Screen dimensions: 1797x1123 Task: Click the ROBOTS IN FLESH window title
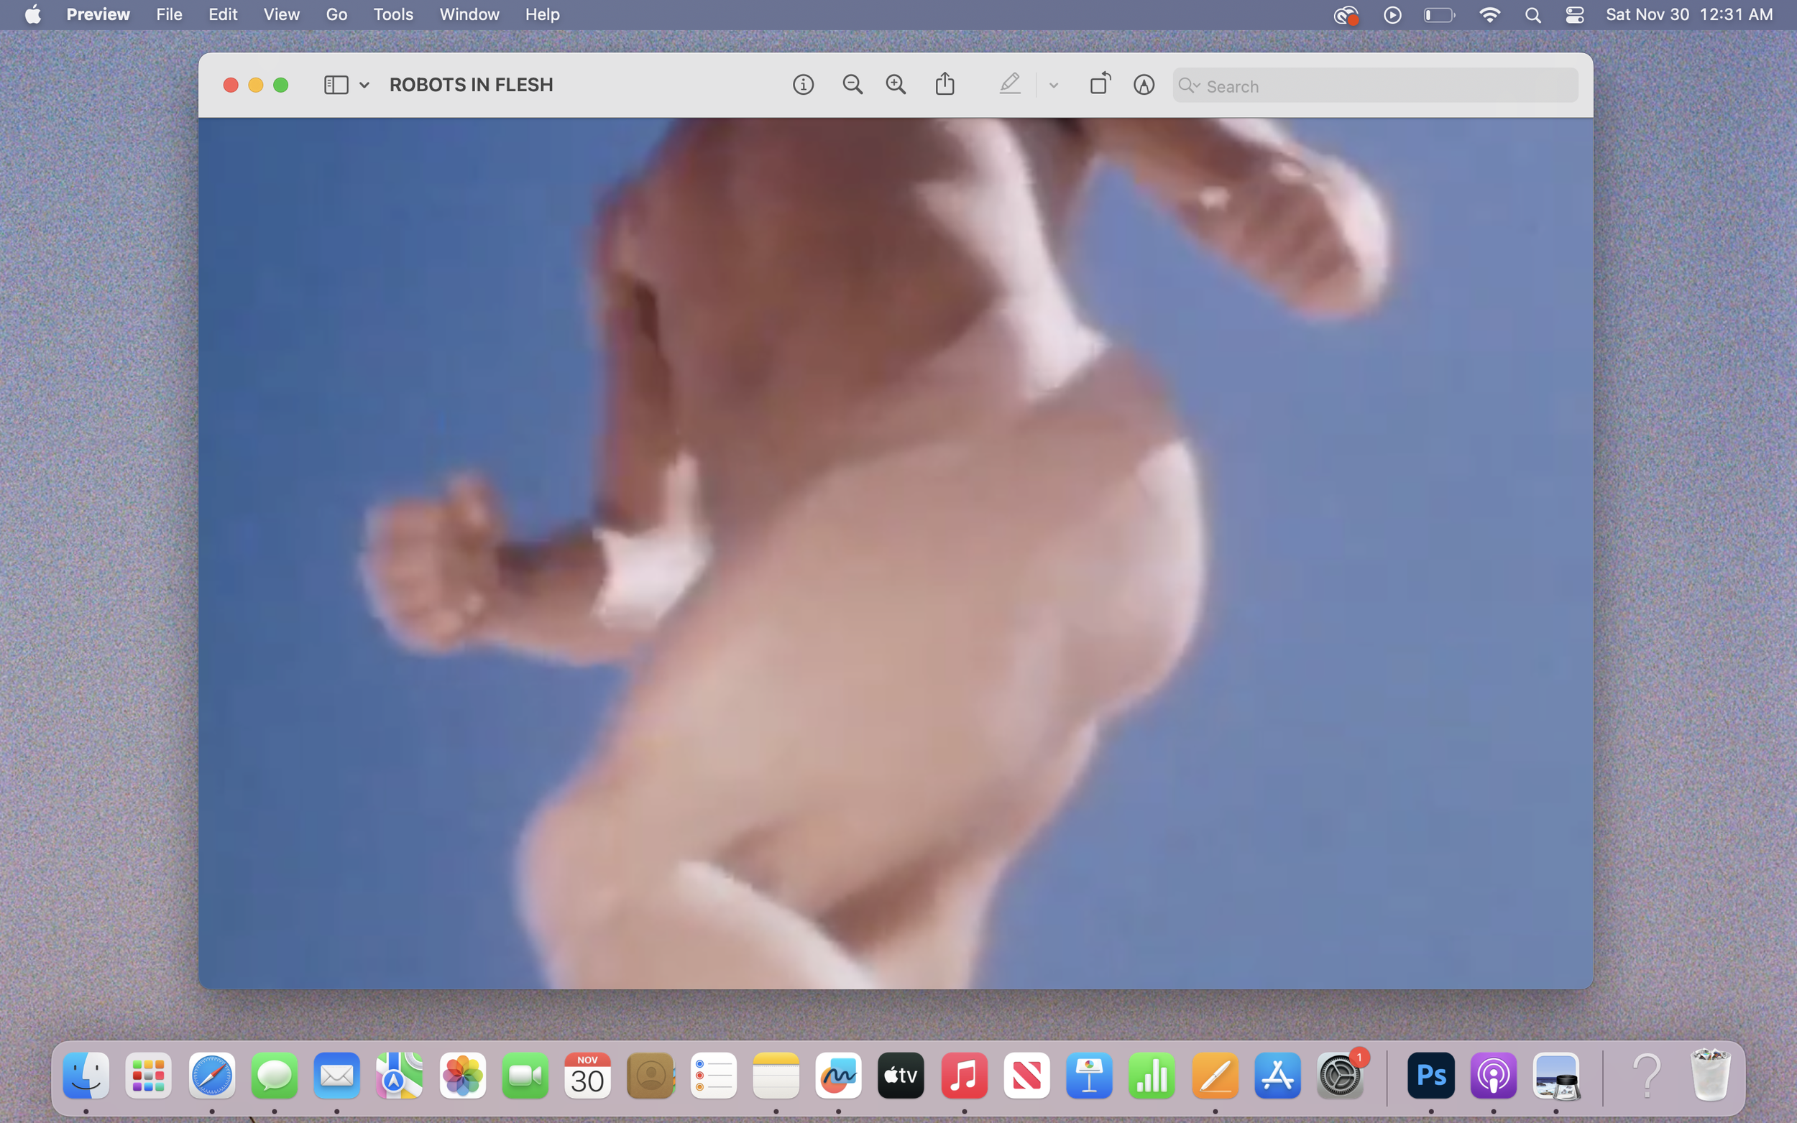coord(471,85)
